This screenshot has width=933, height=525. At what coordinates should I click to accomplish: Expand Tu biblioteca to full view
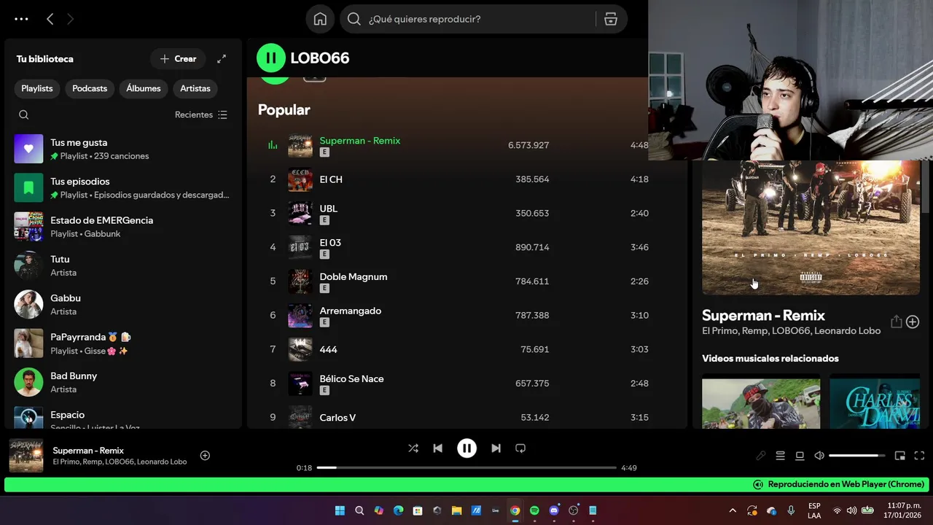tap(222, 59)
